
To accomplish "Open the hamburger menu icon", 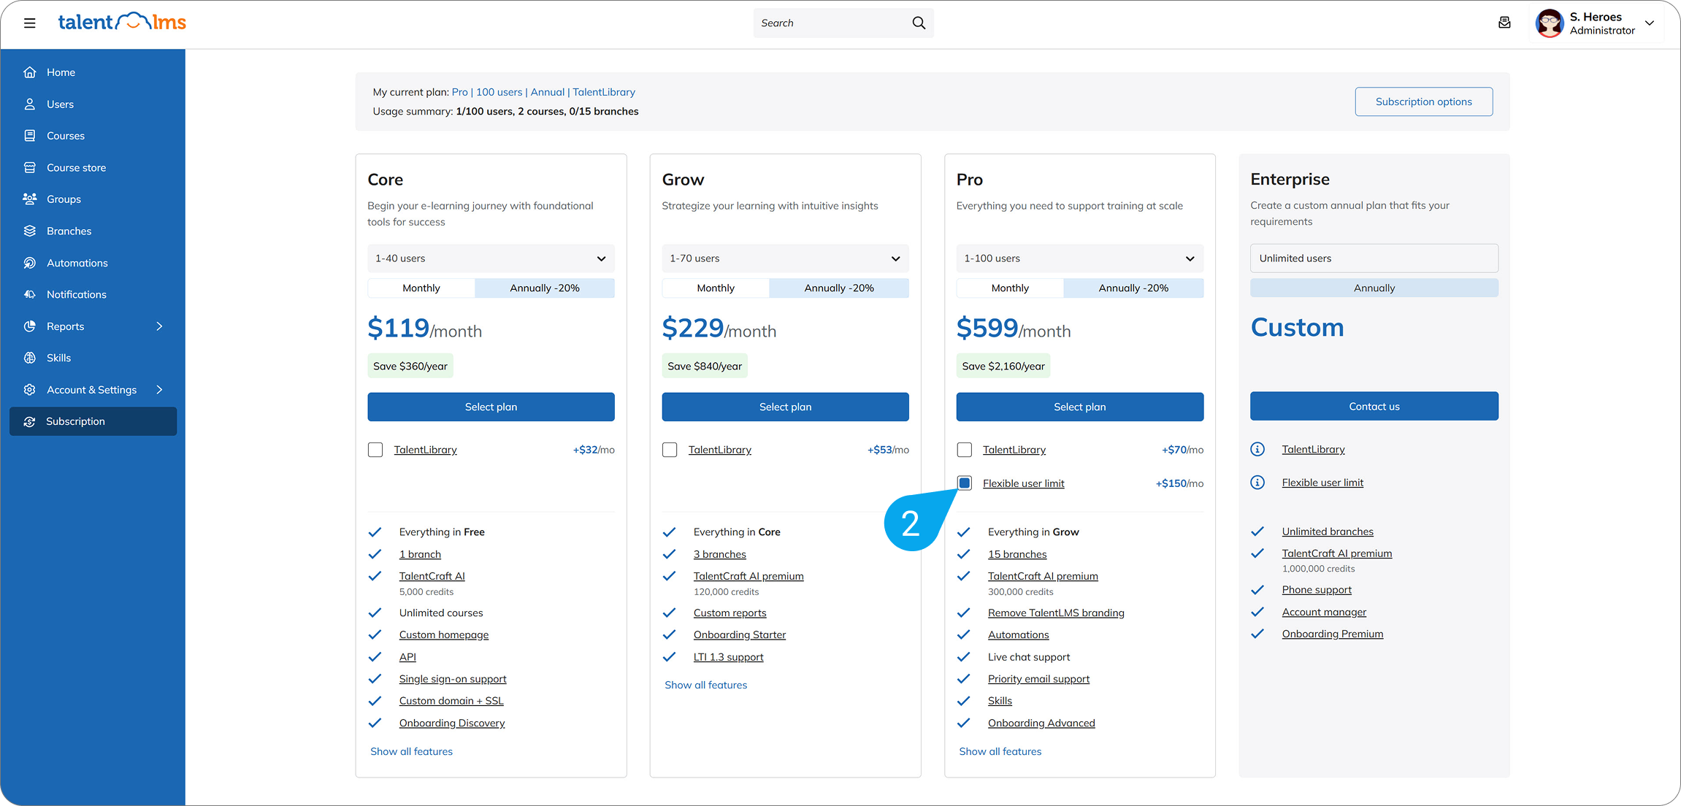I will pyautogui.click(x=29, y=23).
